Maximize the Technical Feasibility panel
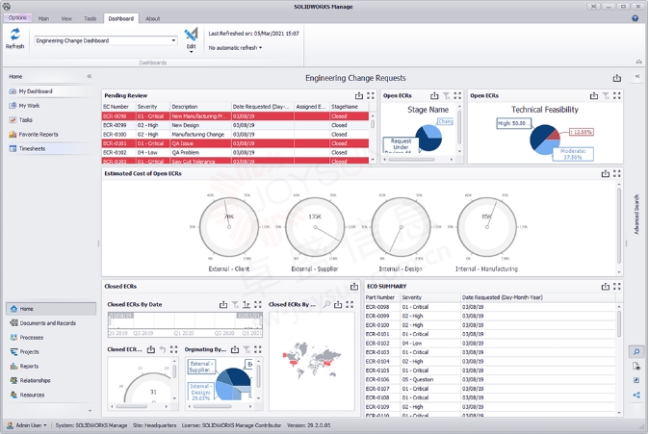 click(x=617, y=95)
